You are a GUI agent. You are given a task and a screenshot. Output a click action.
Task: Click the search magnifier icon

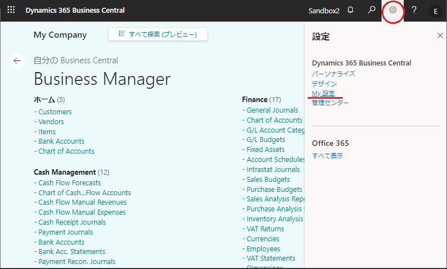372,10
